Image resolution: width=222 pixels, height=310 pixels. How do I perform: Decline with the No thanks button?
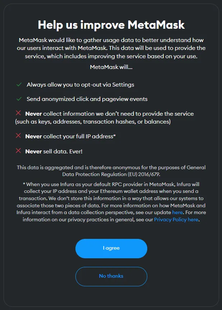click(x=111, y=276)
